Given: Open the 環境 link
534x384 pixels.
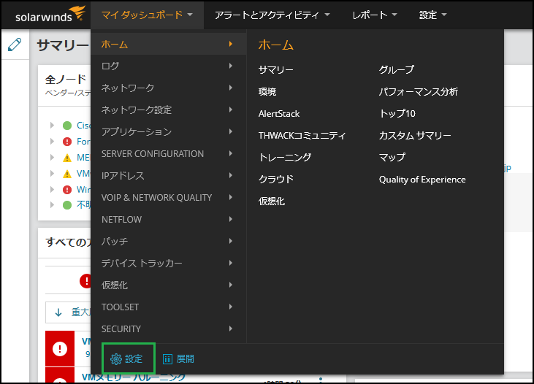Looking at the screenshot, I should (267, 91).
